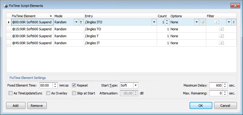243x115 pixels.
Task: Click the Mode column header
Action: click(69, 16)
